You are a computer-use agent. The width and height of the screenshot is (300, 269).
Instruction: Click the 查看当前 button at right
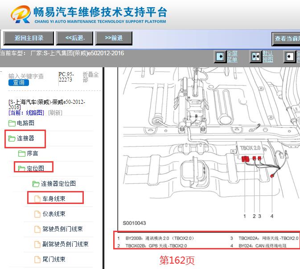click(286, 39)
